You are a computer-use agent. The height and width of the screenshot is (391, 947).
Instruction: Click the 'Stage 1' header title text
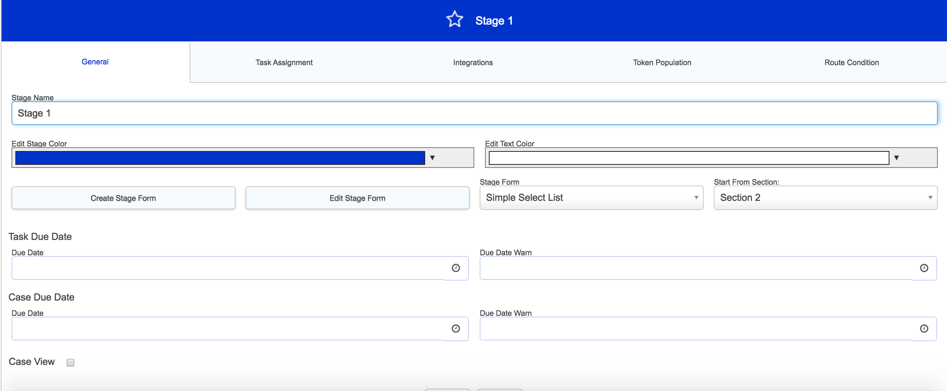point(494,21)
